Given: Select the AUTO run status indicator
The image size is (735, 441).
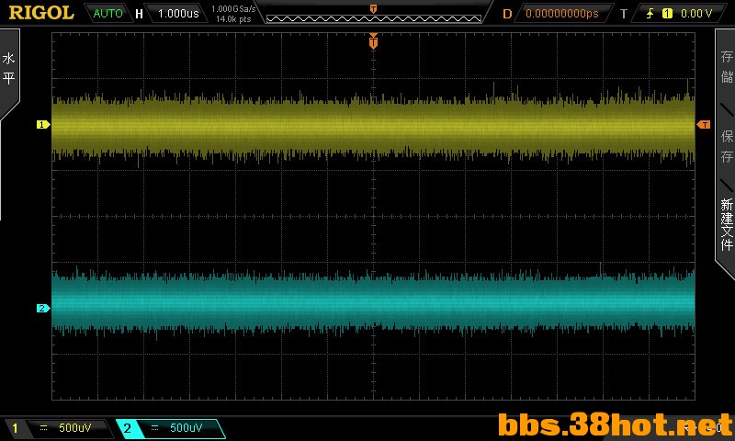Looking at the screenshot, I should click(107, 13).
